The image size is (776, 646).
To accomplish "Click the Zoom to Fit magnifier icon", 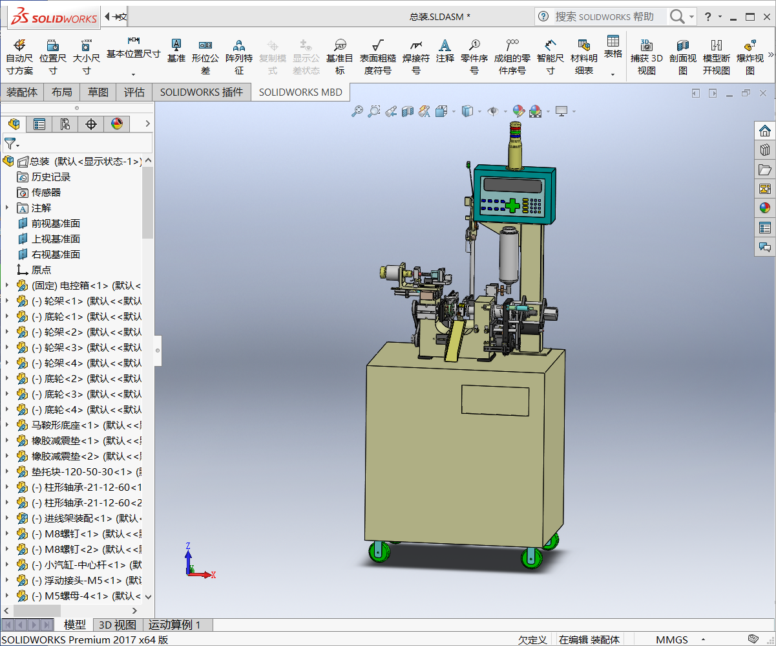I will click(357, 112).
